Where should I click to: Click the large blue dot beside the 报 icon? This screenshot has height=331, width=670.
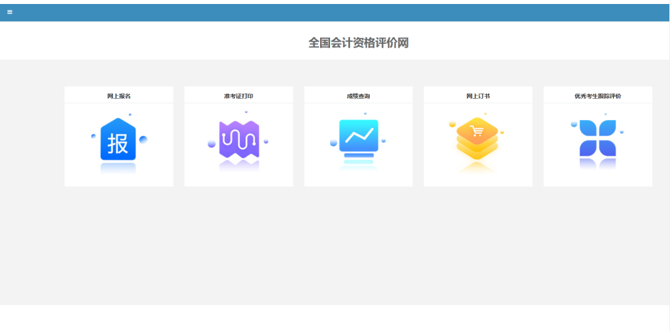[x=143, y=139]
